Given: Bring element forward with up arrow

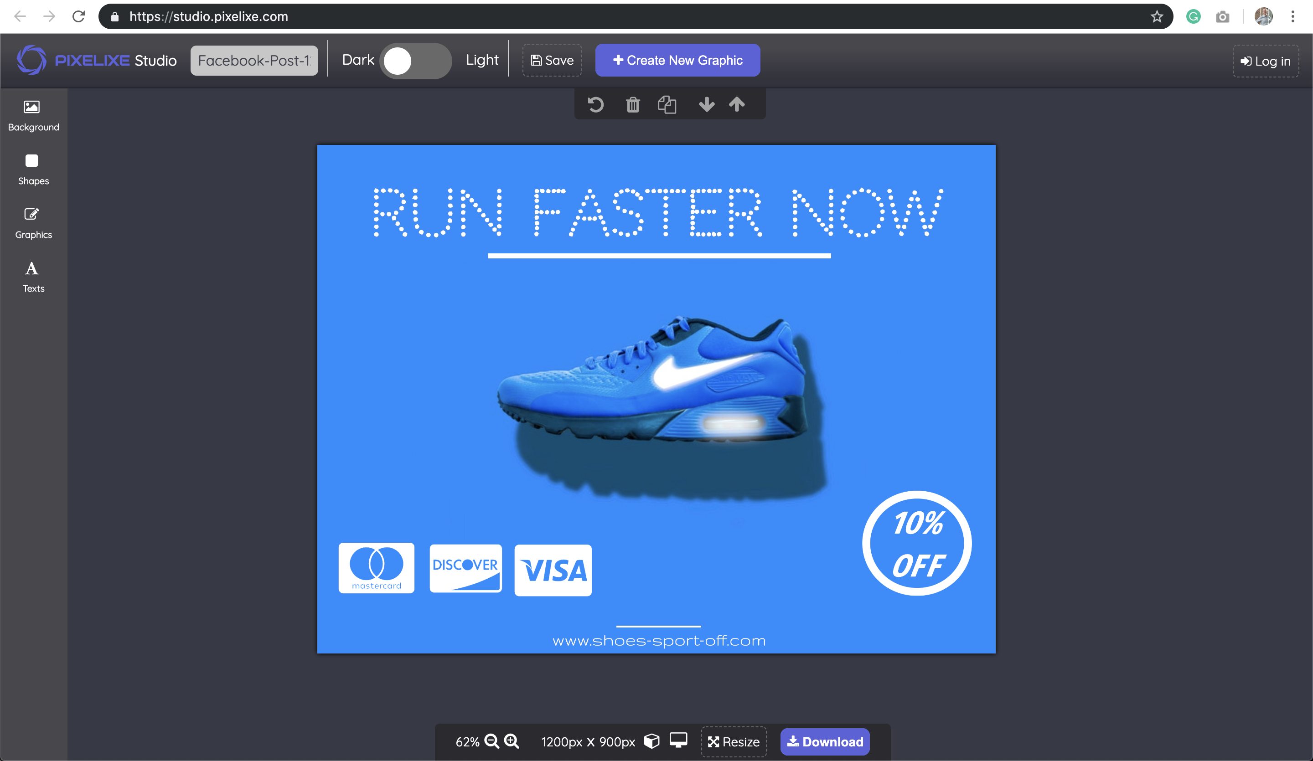Looking at the screenshot, I should (x=737, y=105).
